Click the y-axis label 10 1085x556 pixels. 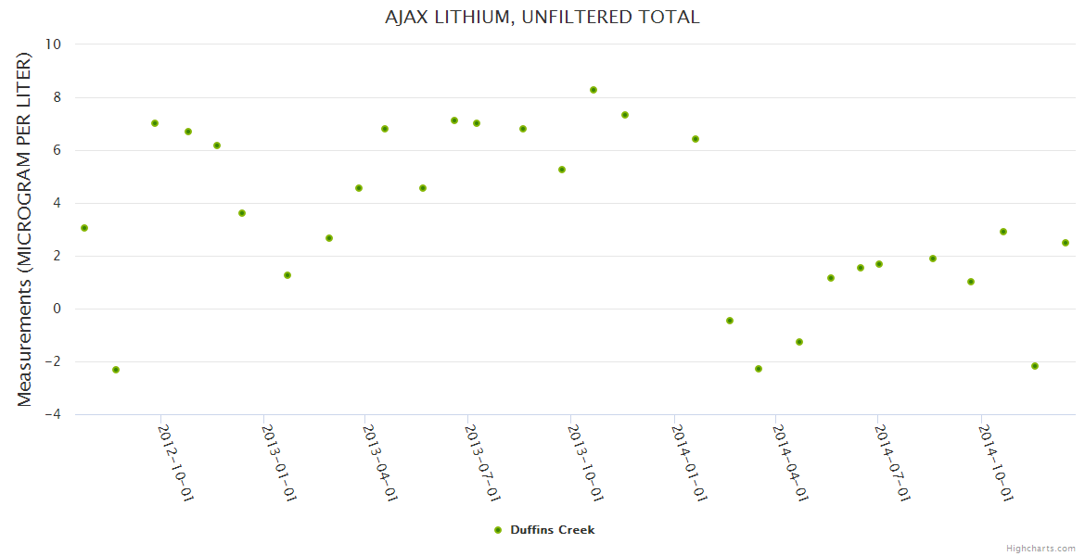pos(53,44)
